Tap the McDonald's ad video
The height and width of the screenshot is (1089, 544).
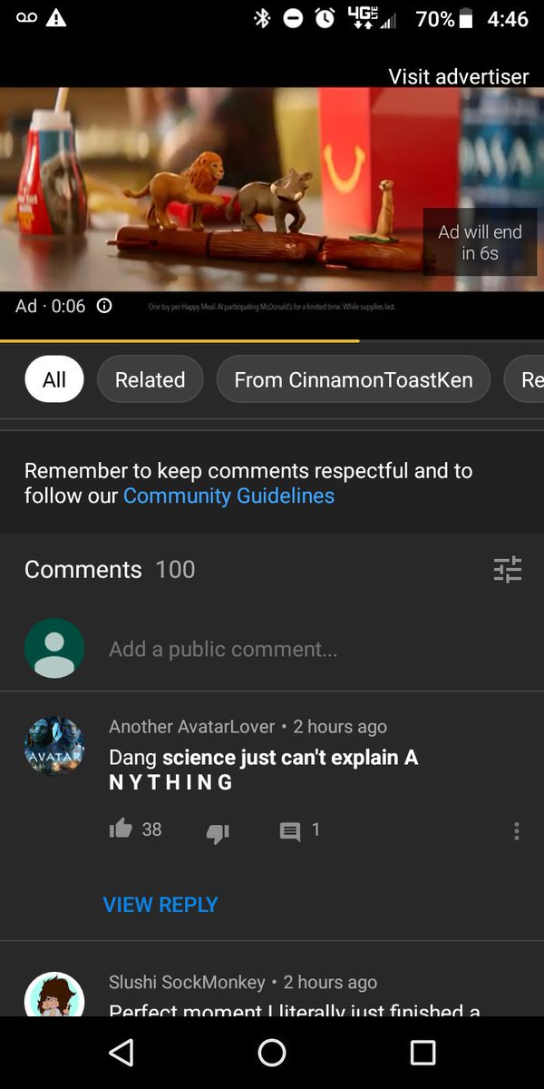point(272,189)
